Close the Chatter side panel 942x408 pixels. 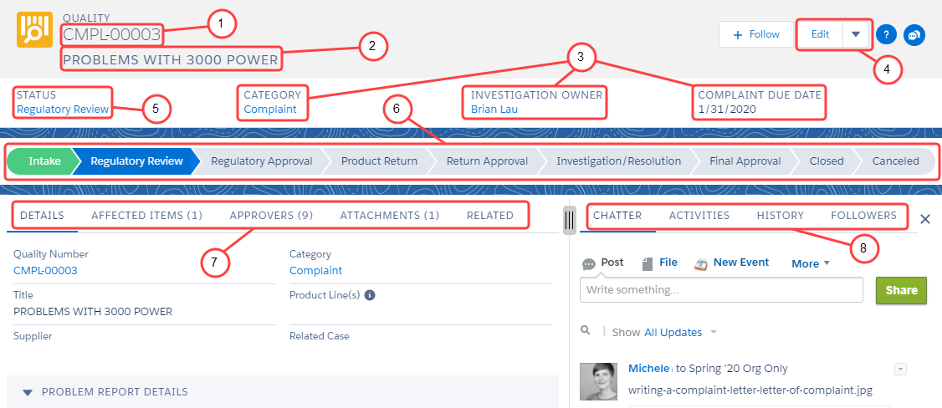coord(924,219)
